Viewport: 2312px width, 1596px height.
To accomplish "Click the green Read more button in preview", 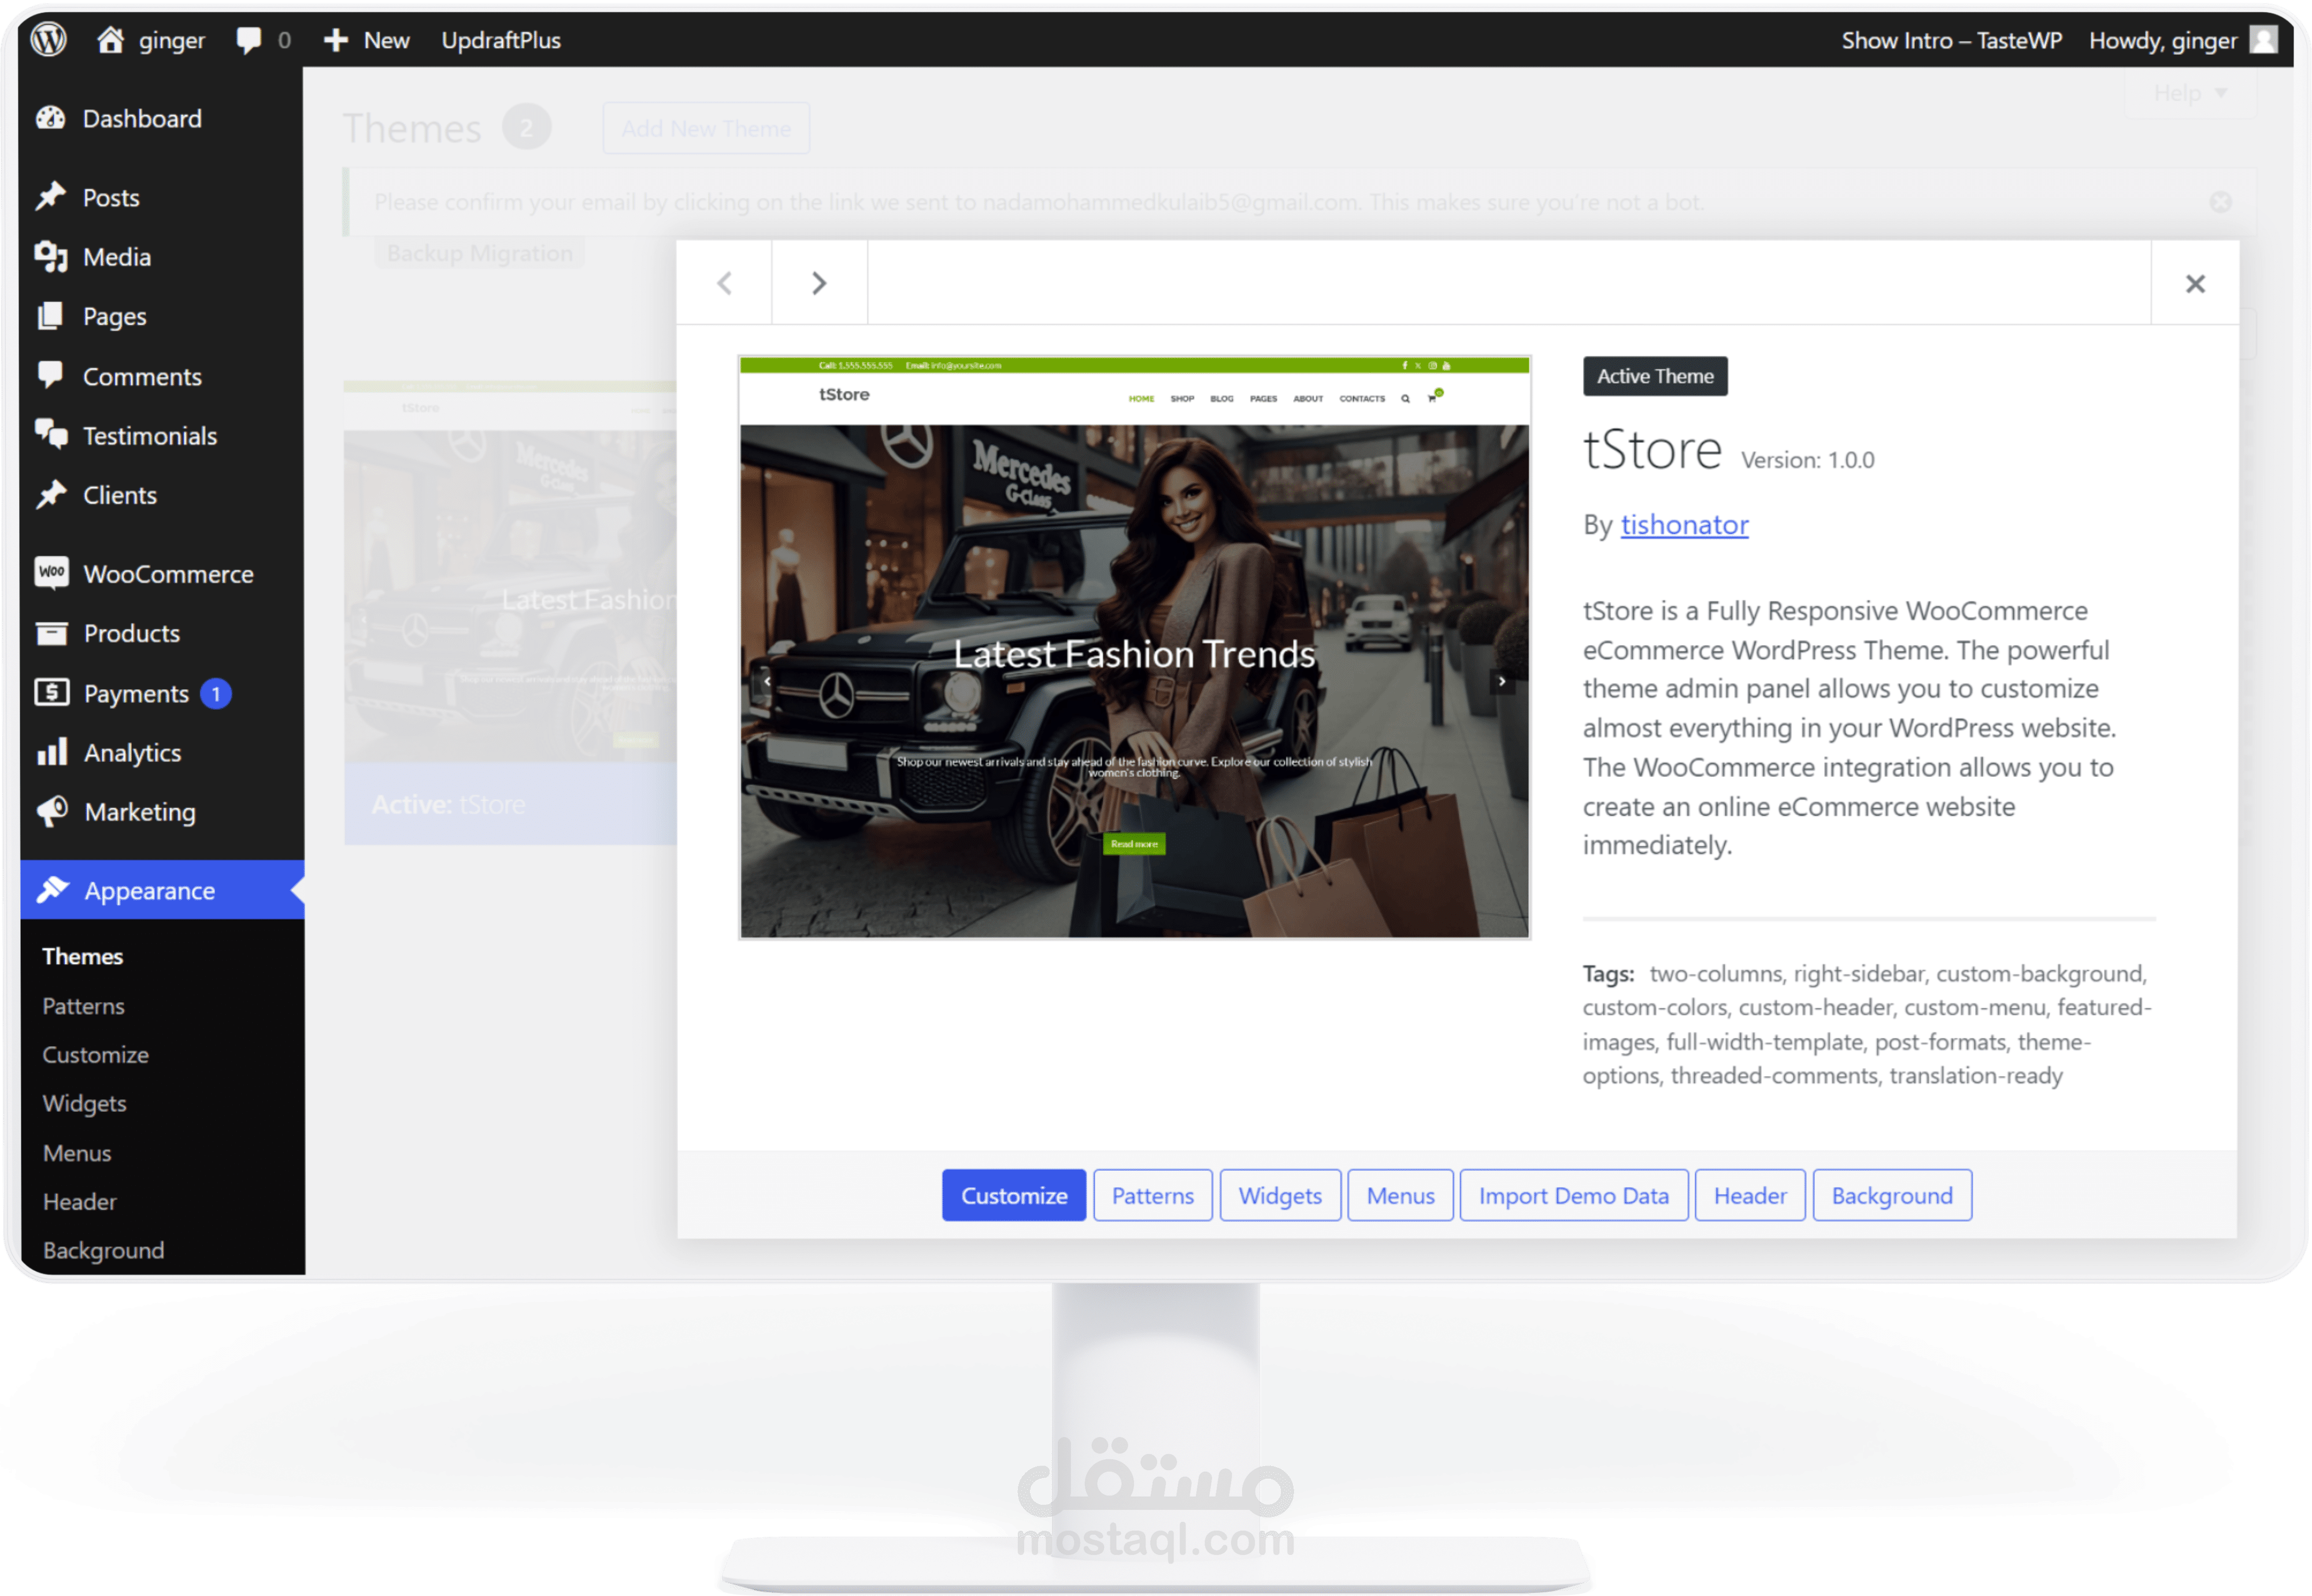I will click(1135, 844).
